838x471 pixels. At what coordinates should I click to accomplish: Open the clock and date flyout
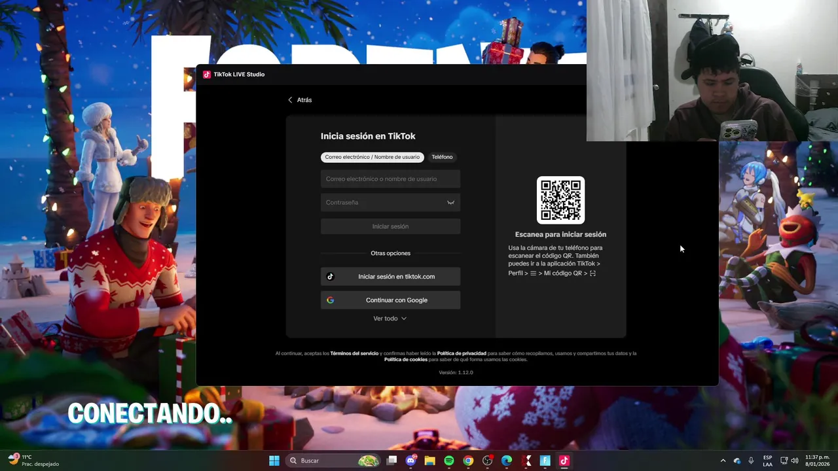point(817,461)
